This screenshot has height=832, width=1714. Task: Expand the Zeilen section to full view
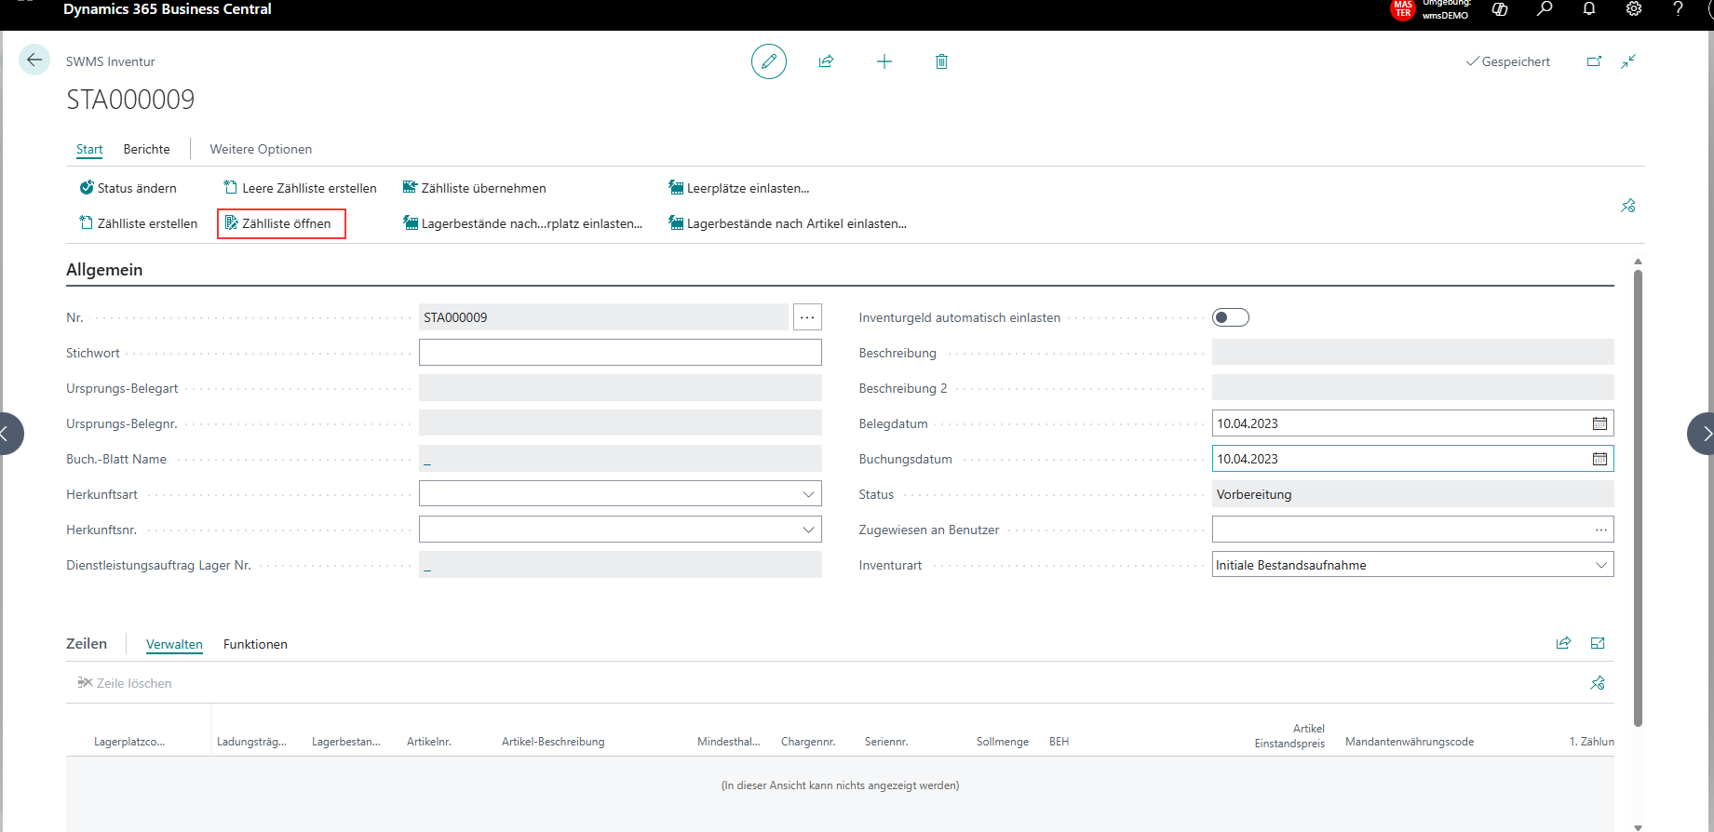pos(1599,643)
